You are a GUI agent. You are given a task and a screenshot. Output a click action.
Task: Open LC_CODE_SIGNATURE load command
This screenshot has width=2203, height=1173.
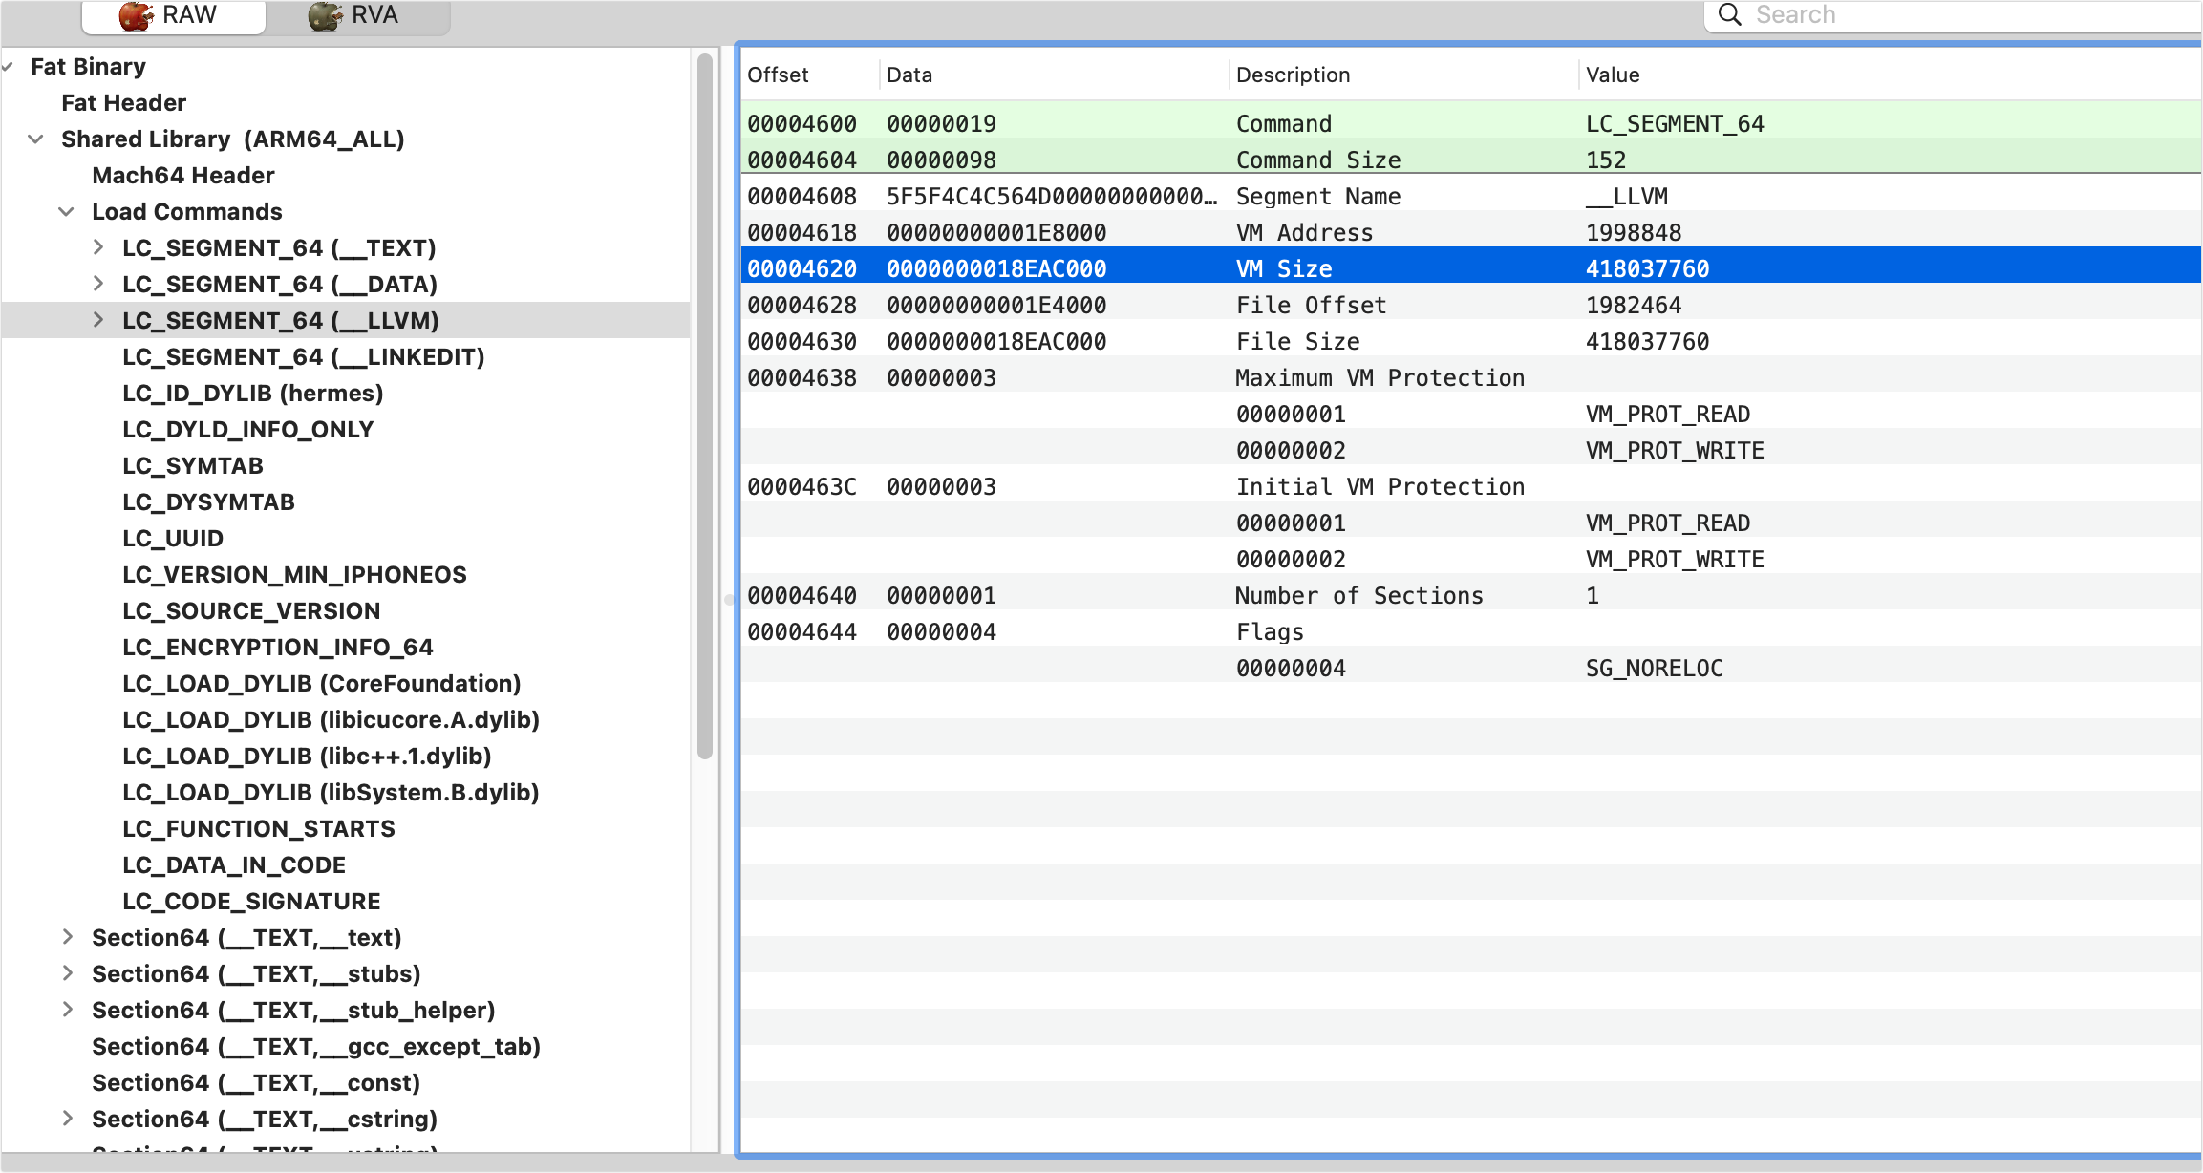coord(251,901)
